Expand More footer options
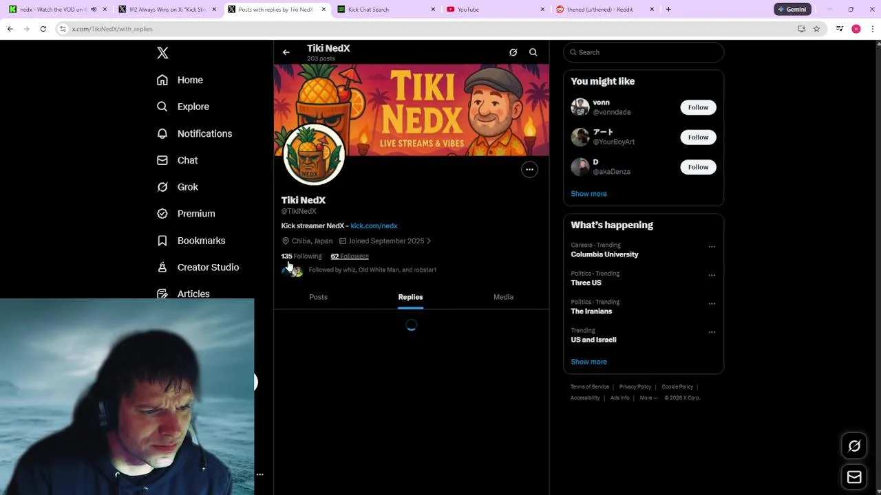 tap(648, 398)
